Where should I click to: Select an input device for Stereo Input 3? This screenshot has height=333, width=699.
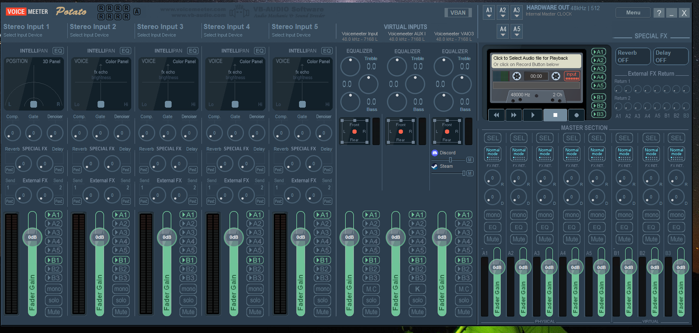(x=156, y=35)
